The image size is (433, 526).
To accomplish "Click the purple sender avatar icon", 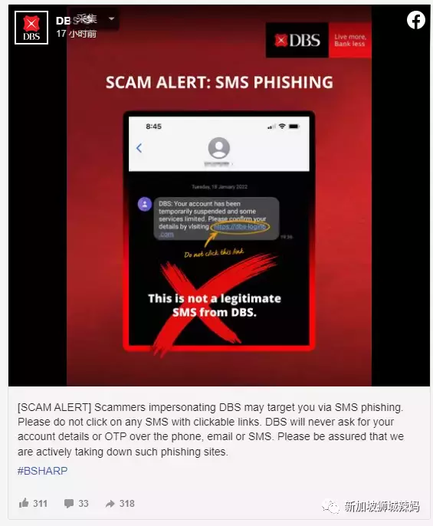I will click(x=145, y=204).
